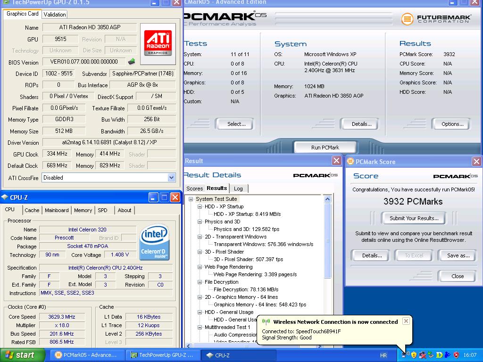Switch to CPU-Z taskbar button
Viewport: 483px width, 362px height.
coord(239,355)
